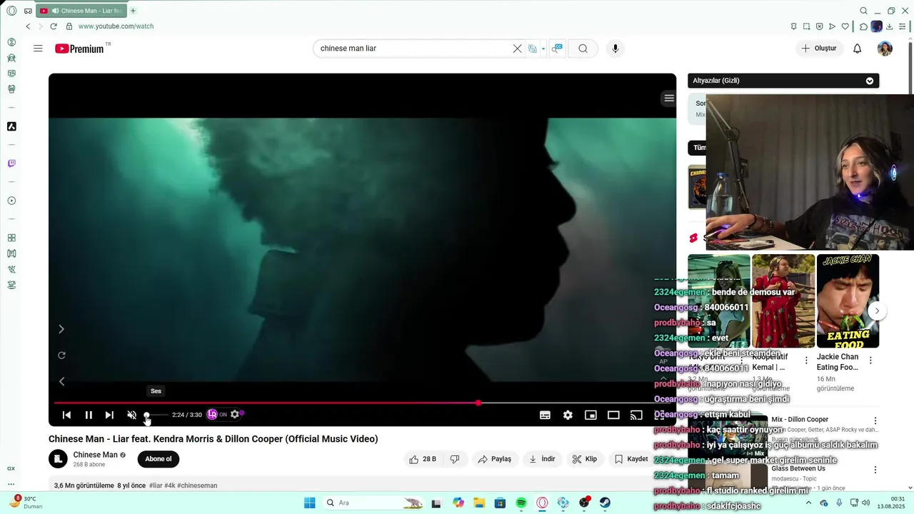The height and width of the screenshot is (514, 914).
Task: Skip to the next video
Action: [x=109, y=415]
